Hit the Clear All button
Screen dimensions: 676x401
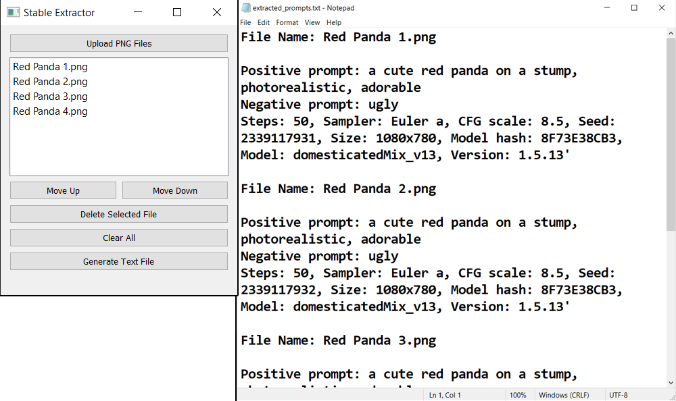tap(119, 238)
